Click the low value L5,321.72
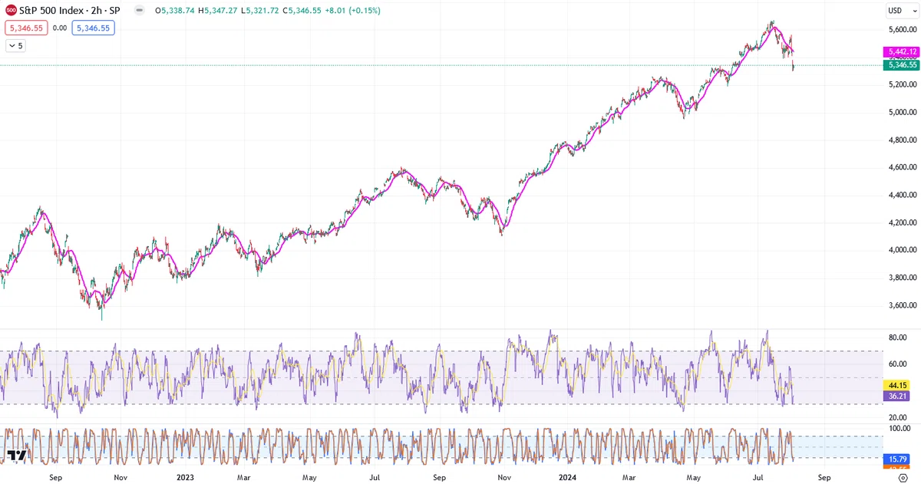921x484 pixels. coord(259,11)
